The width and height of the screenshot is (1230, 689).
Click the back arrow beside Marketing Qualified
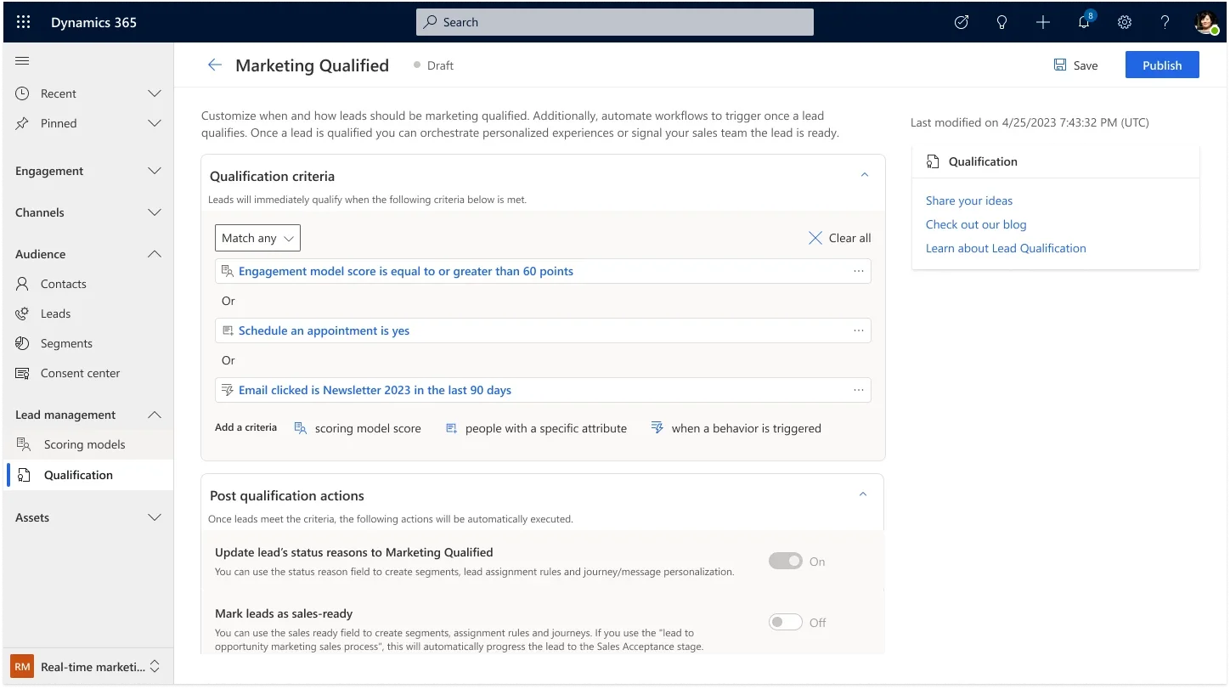[x=215, y=65]
